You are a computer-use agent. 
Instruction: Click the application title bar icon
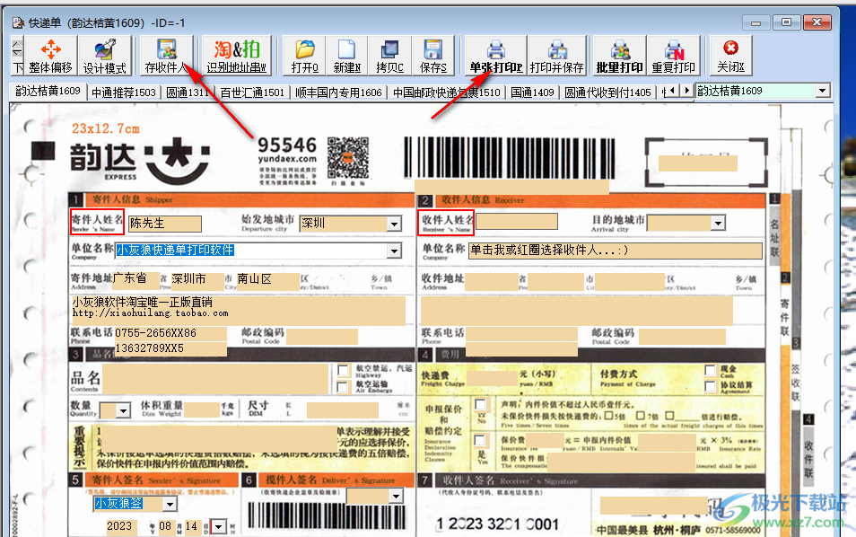tap(18, 23)
